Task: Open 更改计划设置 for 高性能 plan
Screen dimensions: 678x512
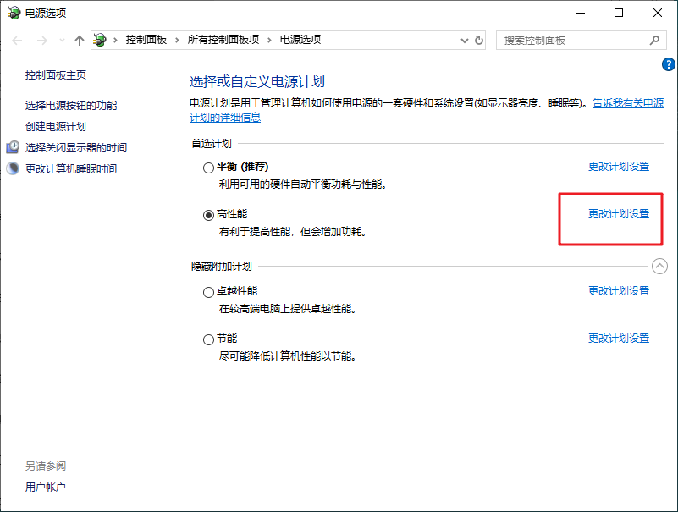Action: 619,214
